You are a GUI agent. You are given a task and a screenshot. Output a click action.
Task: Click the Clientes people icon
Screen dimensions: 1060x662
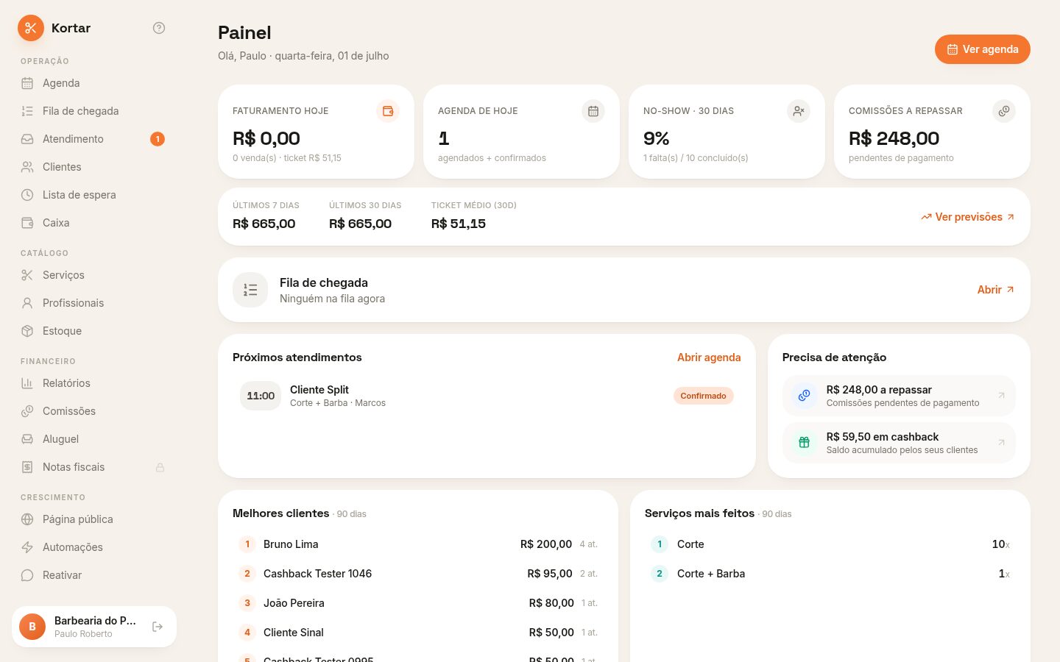27,167
